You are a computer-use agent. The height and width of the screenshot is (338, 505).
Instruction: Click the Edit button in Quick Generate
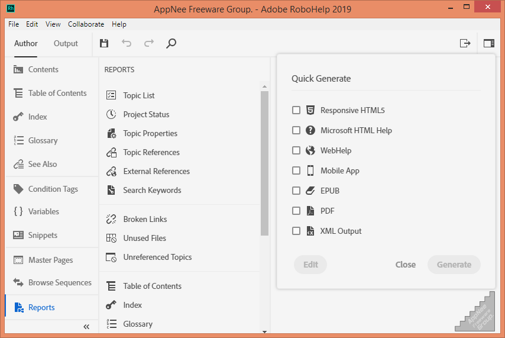(x=310, y=265)
